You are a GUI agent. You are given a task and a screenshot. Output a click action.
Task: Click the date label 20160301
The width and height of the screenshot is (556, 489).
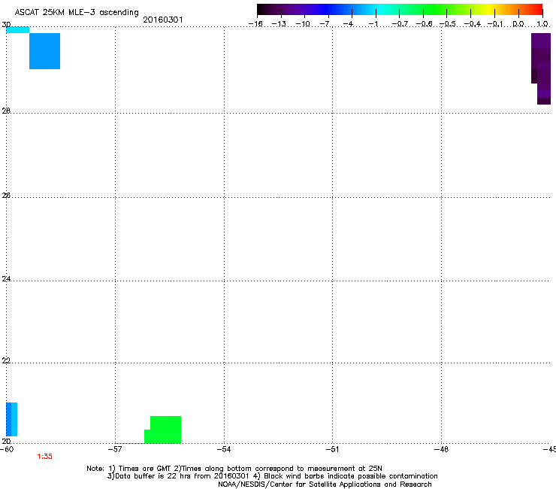[x=163, y=20]
